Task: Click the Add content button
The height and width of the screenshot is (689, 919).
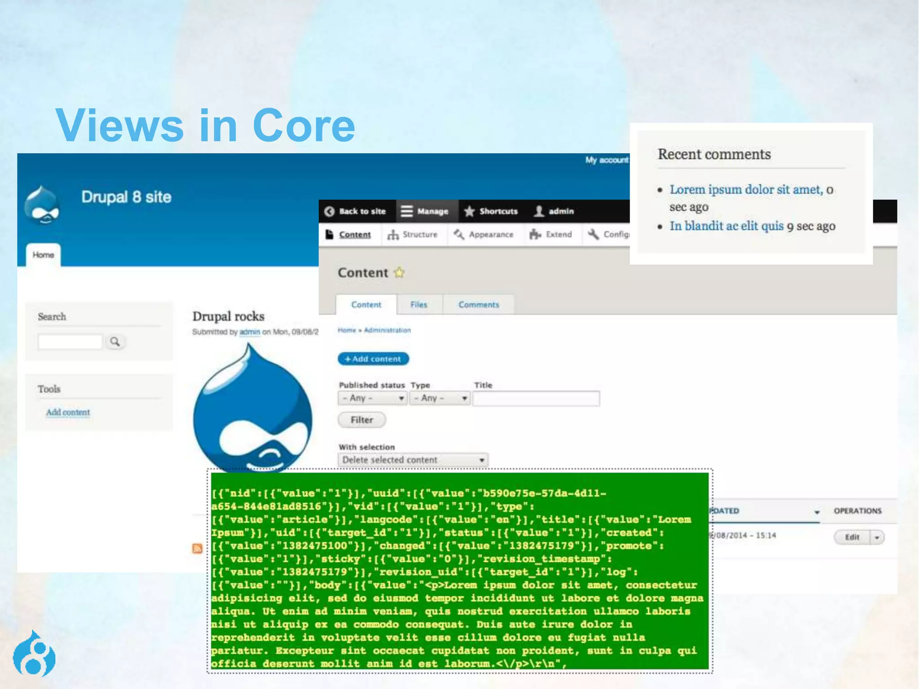Action: tap(373, 359)
